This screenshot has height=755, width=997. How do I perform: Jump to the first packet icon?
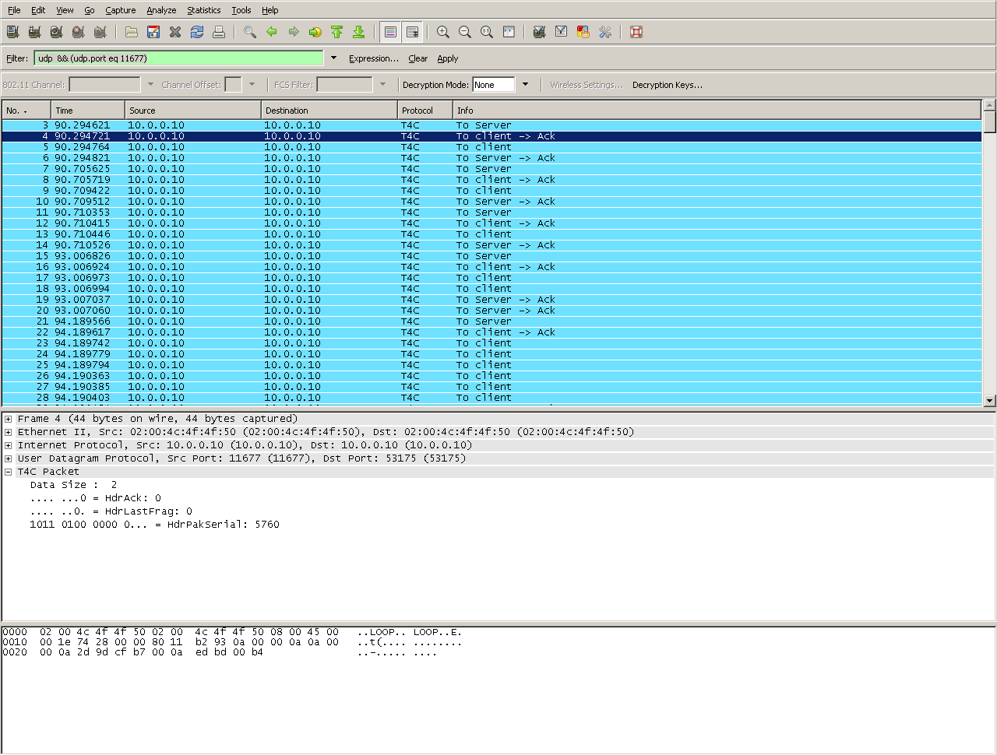(337, 32)
